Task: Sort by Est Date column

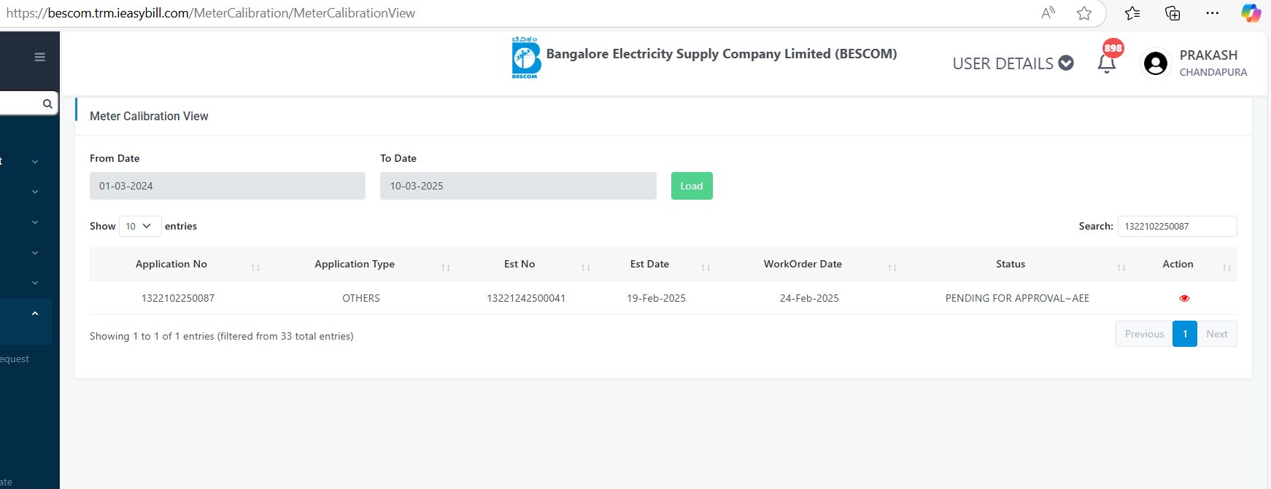Action: point(657,264)
